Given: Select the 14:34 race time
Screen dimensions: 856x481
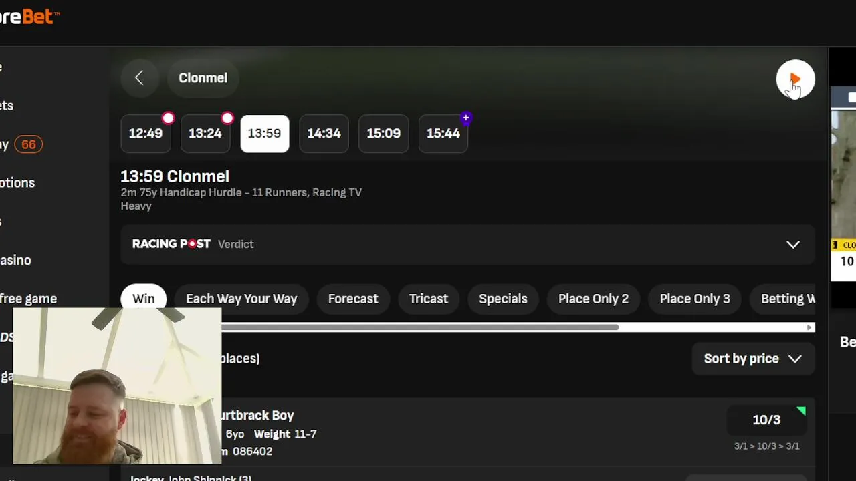Looking at the screenshot, I should click(324, 133).
